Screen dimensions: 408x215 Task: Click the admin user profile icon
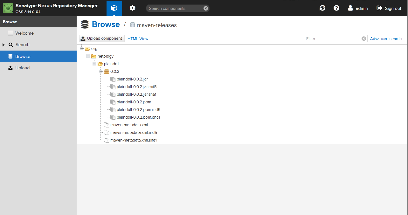(x=350, y=8)
